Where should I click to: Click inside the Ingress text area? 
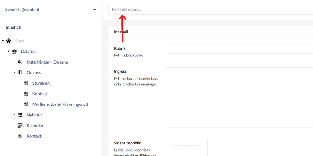(239, 97)
